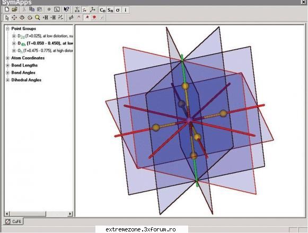The width and height of the screenshot is (308, 233).
Task: Expand the Atom Coordinates node
Action: coord(7,58)
